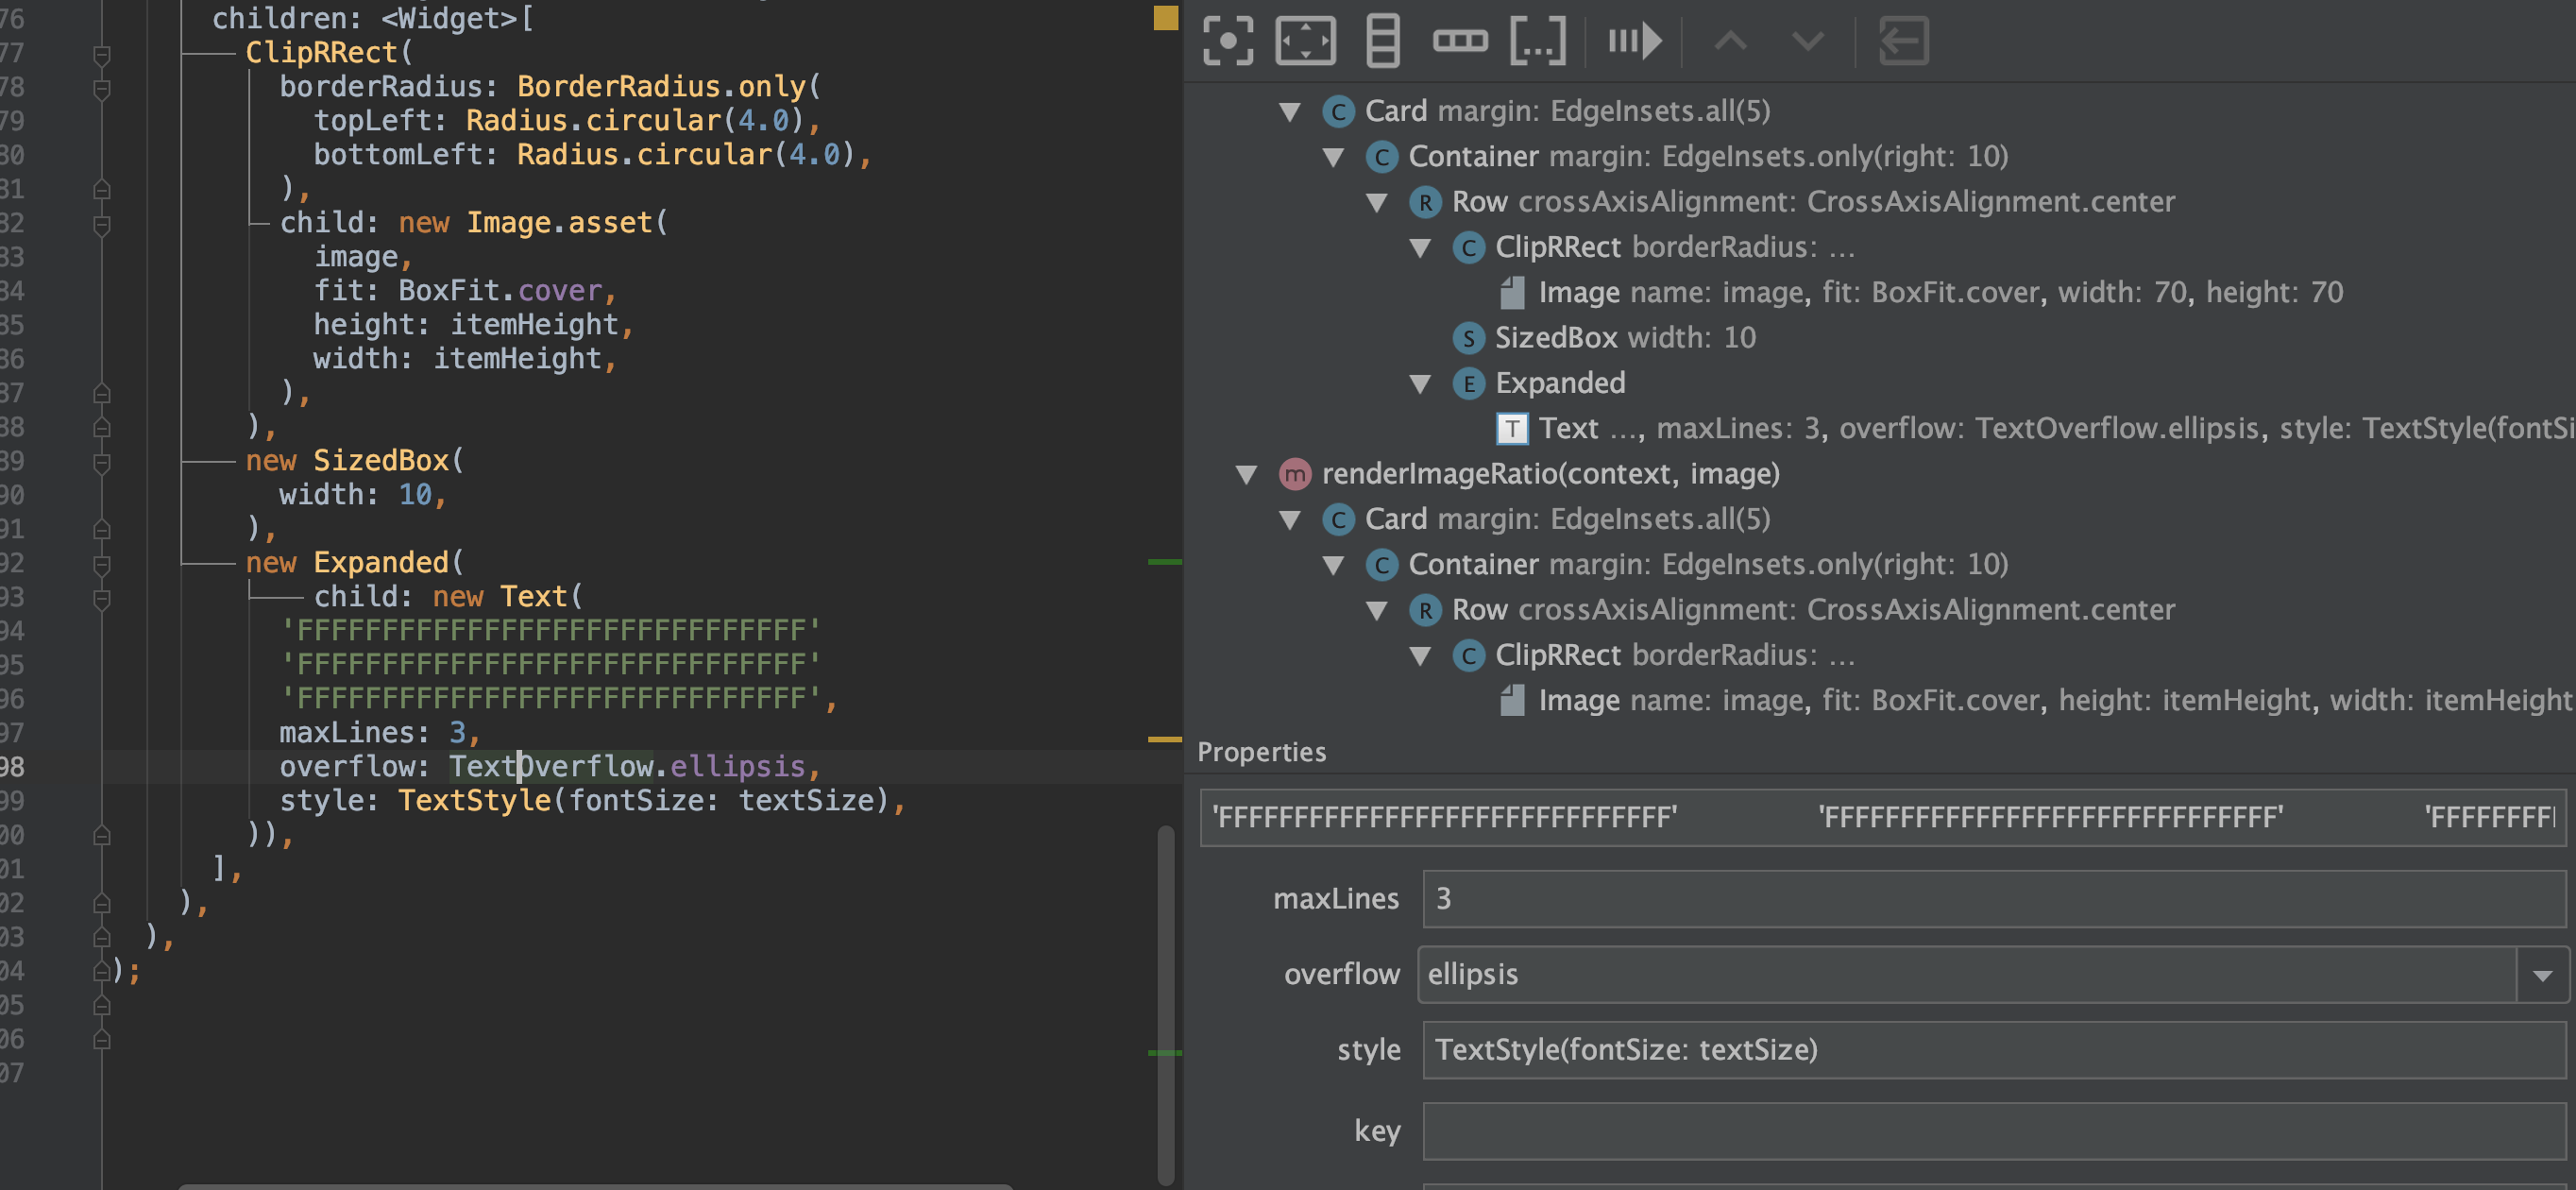Click the Move widget up arrow

1731,41
